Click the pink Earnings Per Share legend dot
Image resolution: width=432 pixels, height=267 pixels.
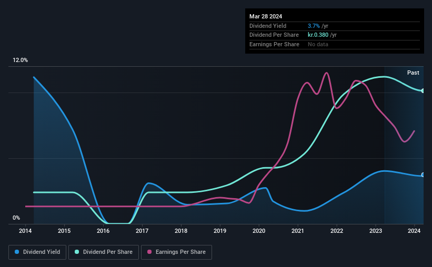tap(149, 252)
